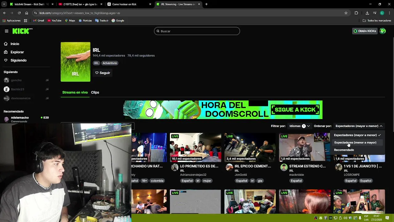Click the Siguiendo heart icon in sidebar
The width and height of the screenshot is (394, 222).
(x=6, y=60)
